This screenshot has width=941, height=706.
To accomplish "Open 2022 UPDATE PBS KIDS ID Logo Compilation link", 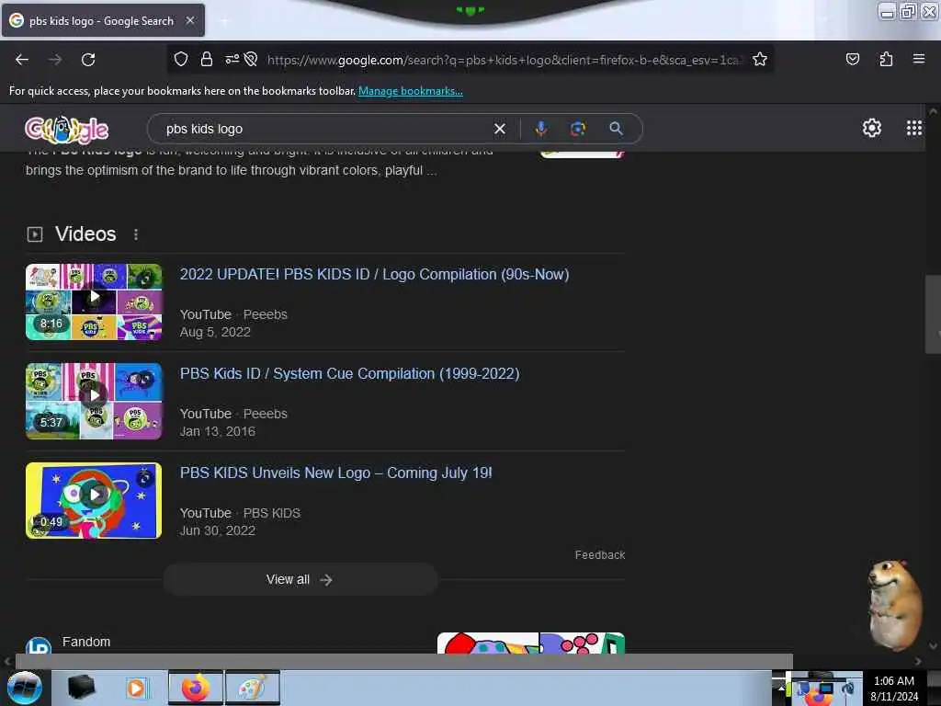I will [375, 274].
